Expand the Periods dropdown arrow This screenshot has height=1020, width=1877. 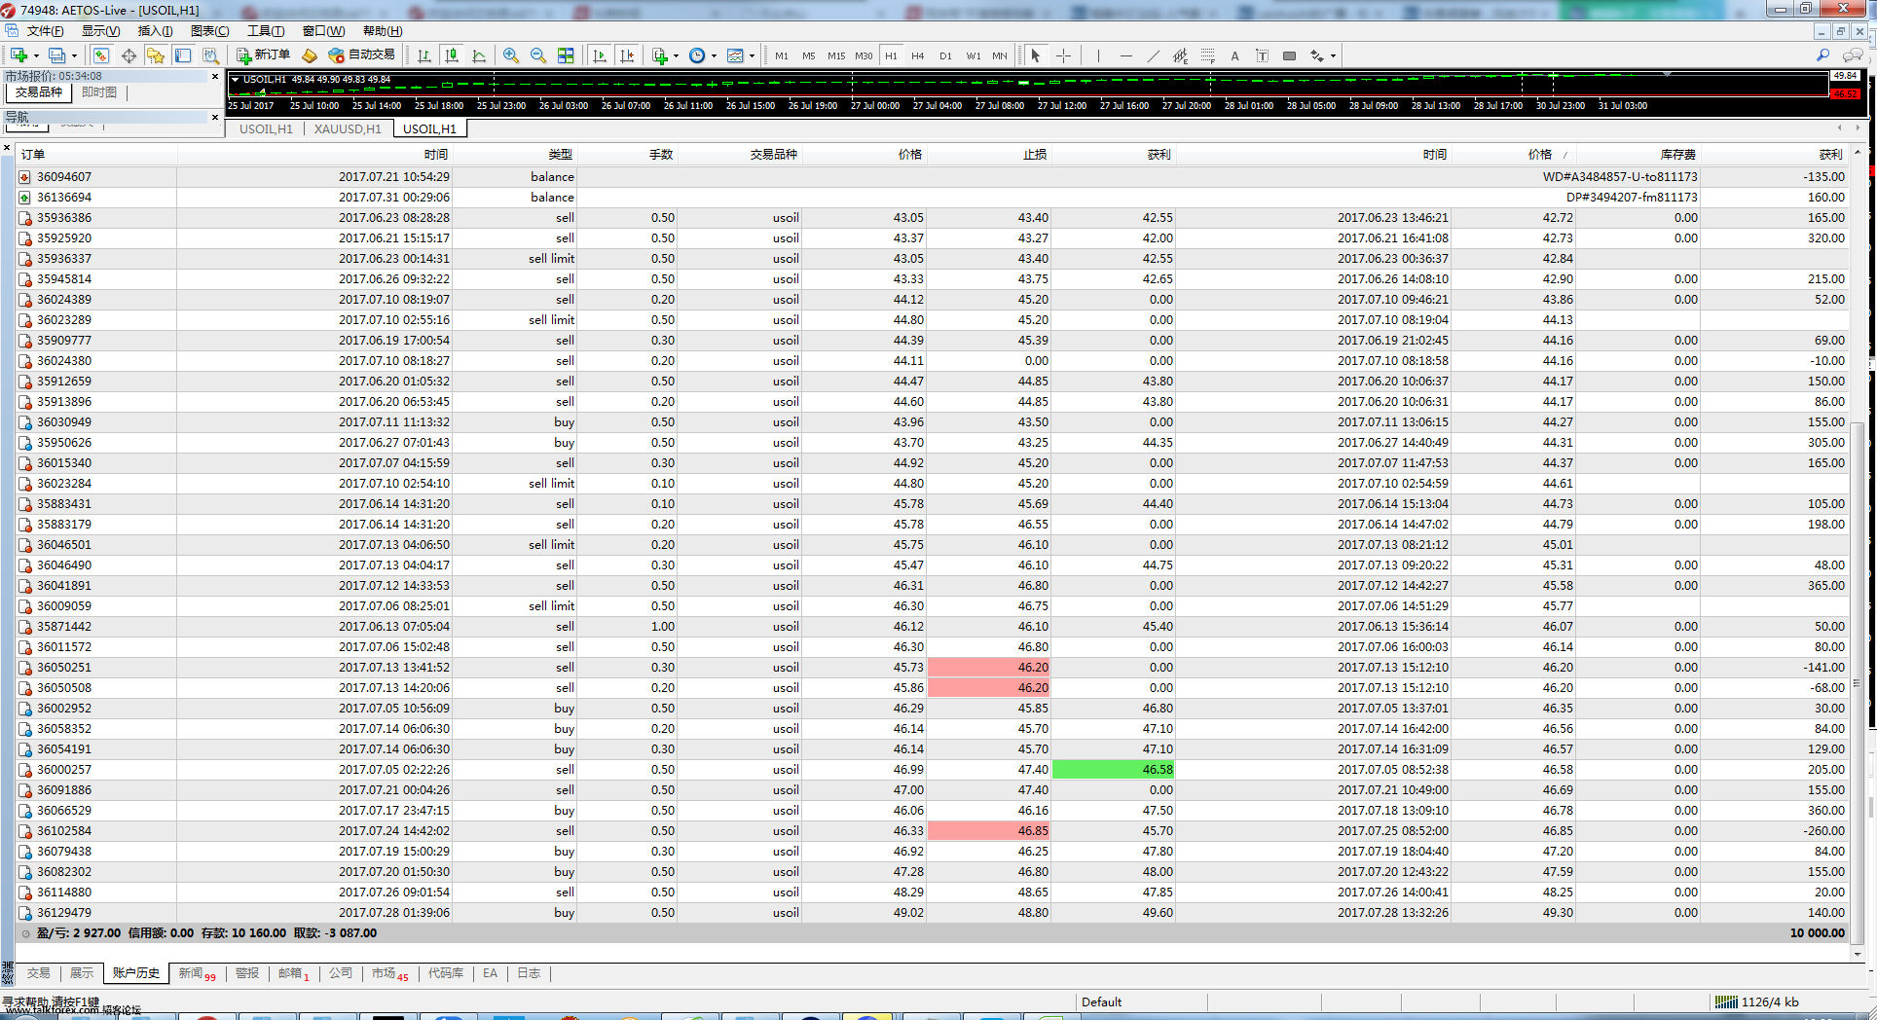click(714, 55)
